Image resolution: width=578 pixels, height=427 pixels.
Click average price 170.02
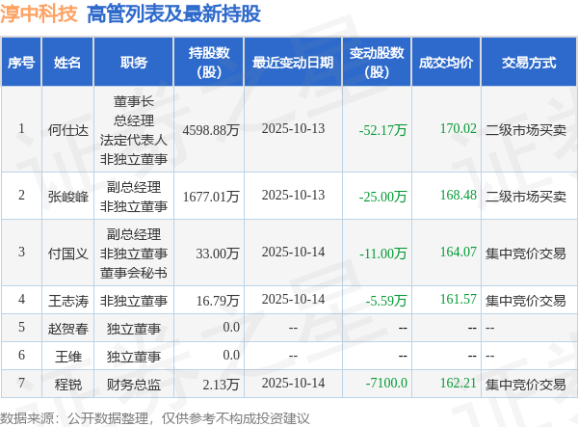coord(459,128)
